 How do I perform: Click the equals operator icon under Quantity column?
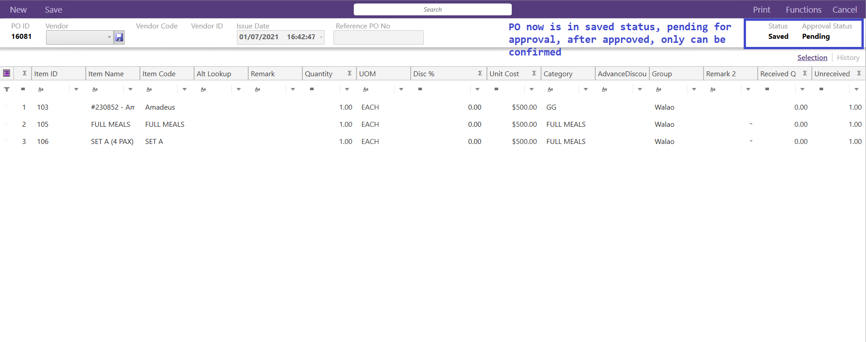point(312,89)
